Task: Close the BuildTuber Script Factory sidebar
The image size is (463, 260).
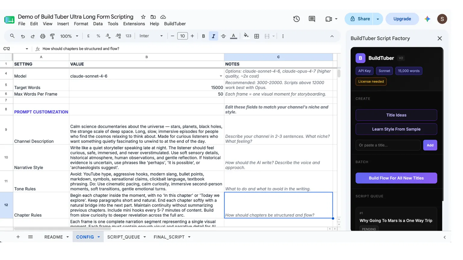Action: [x=440, y=39]
